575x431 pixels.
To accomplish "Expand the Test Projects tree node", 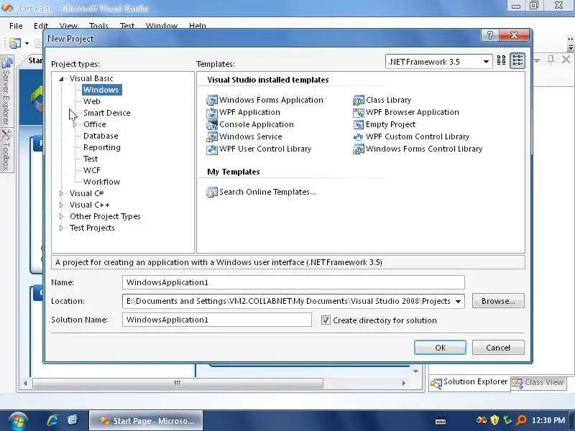I will click(61, 228).
